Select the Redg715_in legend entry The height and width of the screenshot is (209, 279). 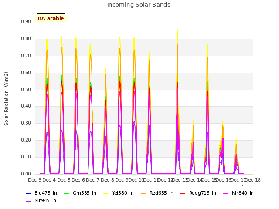pos(198,193)
